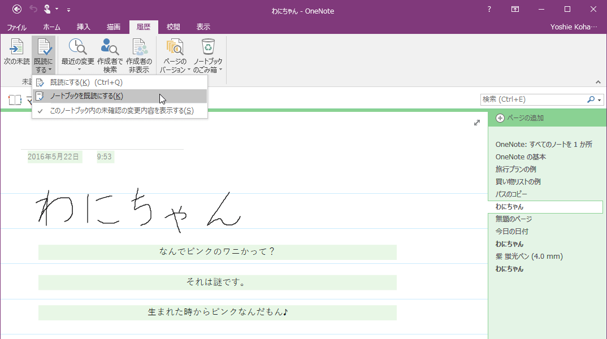Image resolution: width=607 pixels, height=339 pixels.
Task: Click the line それは謎です。
Action: 217,282
